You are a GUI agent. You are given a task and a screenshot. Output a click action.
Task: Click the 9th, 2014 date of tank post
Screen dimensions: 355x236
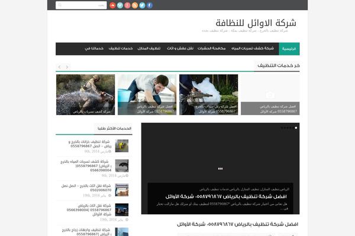pos(98,152)
